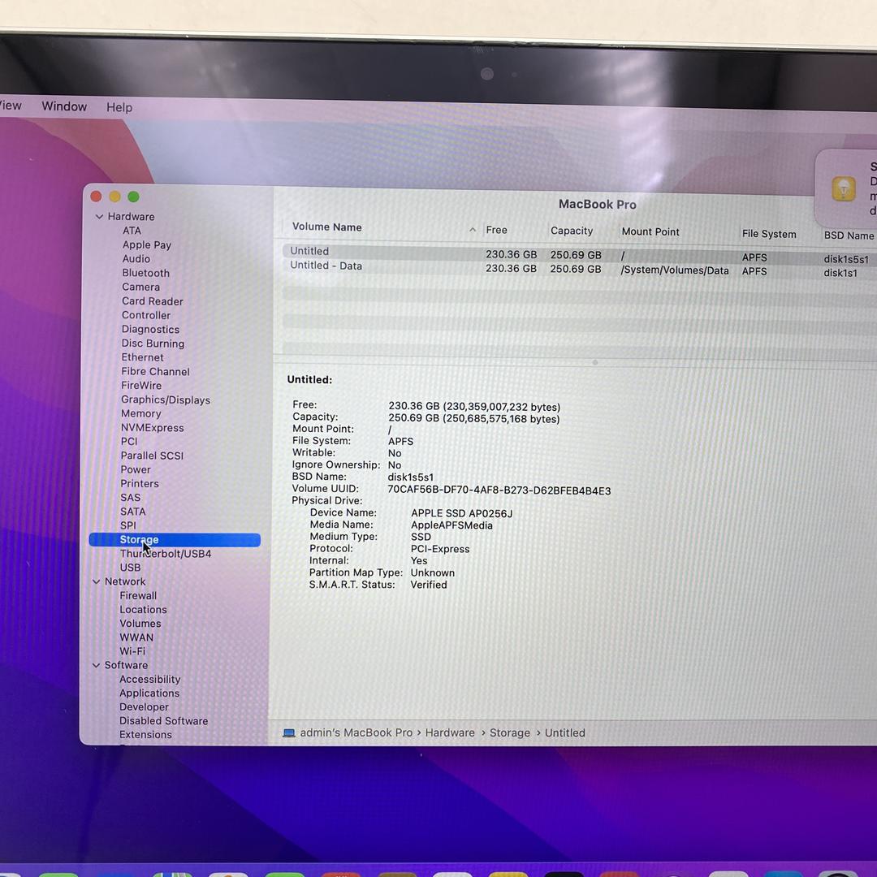Select Storage in the sidebar
The image size is (877, 877).
pos(175,540)
